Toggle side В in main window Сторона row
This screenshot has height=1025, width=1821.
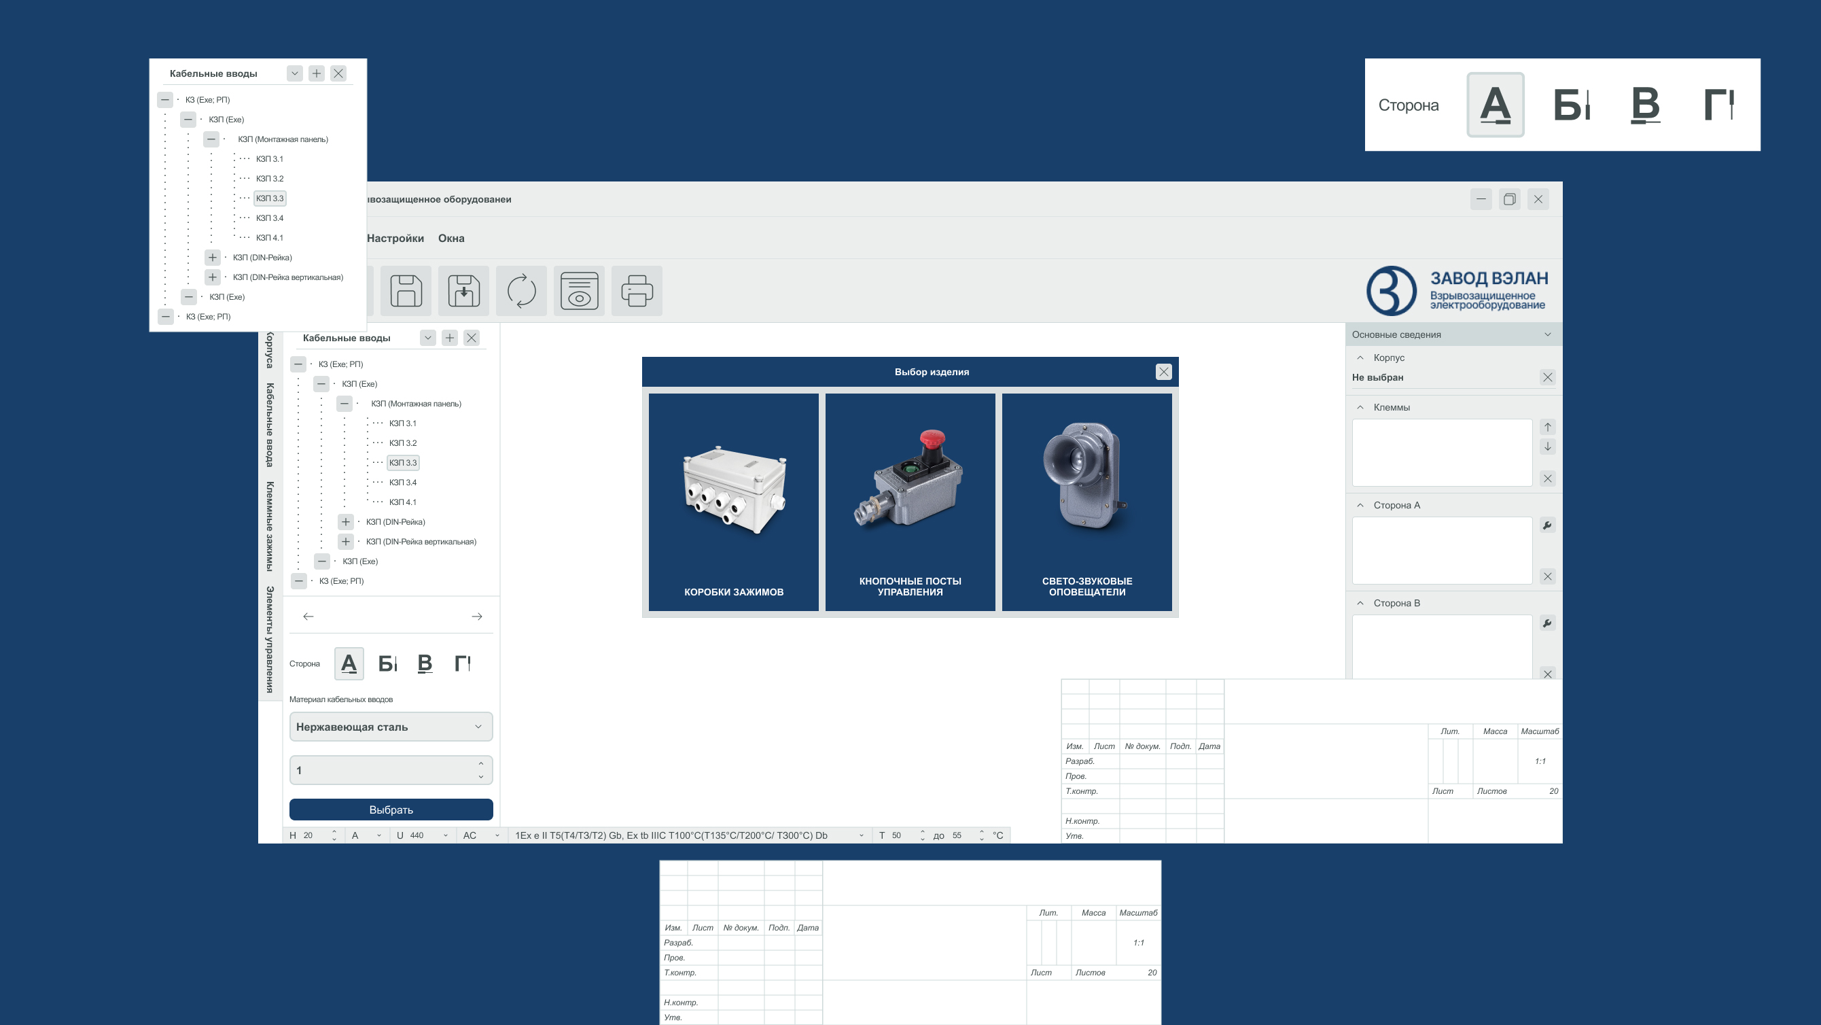coord(425,663)
